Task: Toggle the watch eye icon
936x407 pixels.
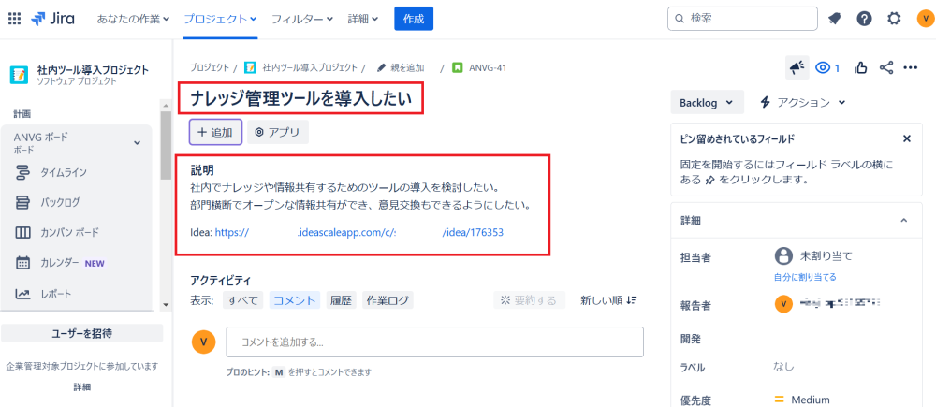Action: pyautogui.click(x=827, y=67)
